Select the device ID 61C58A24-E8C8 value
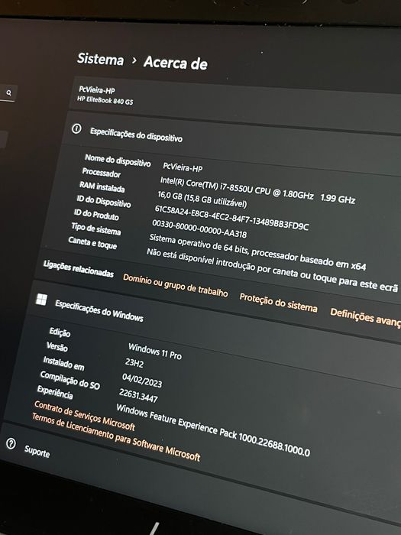The image size is (401, 535). tap(232, 217)
